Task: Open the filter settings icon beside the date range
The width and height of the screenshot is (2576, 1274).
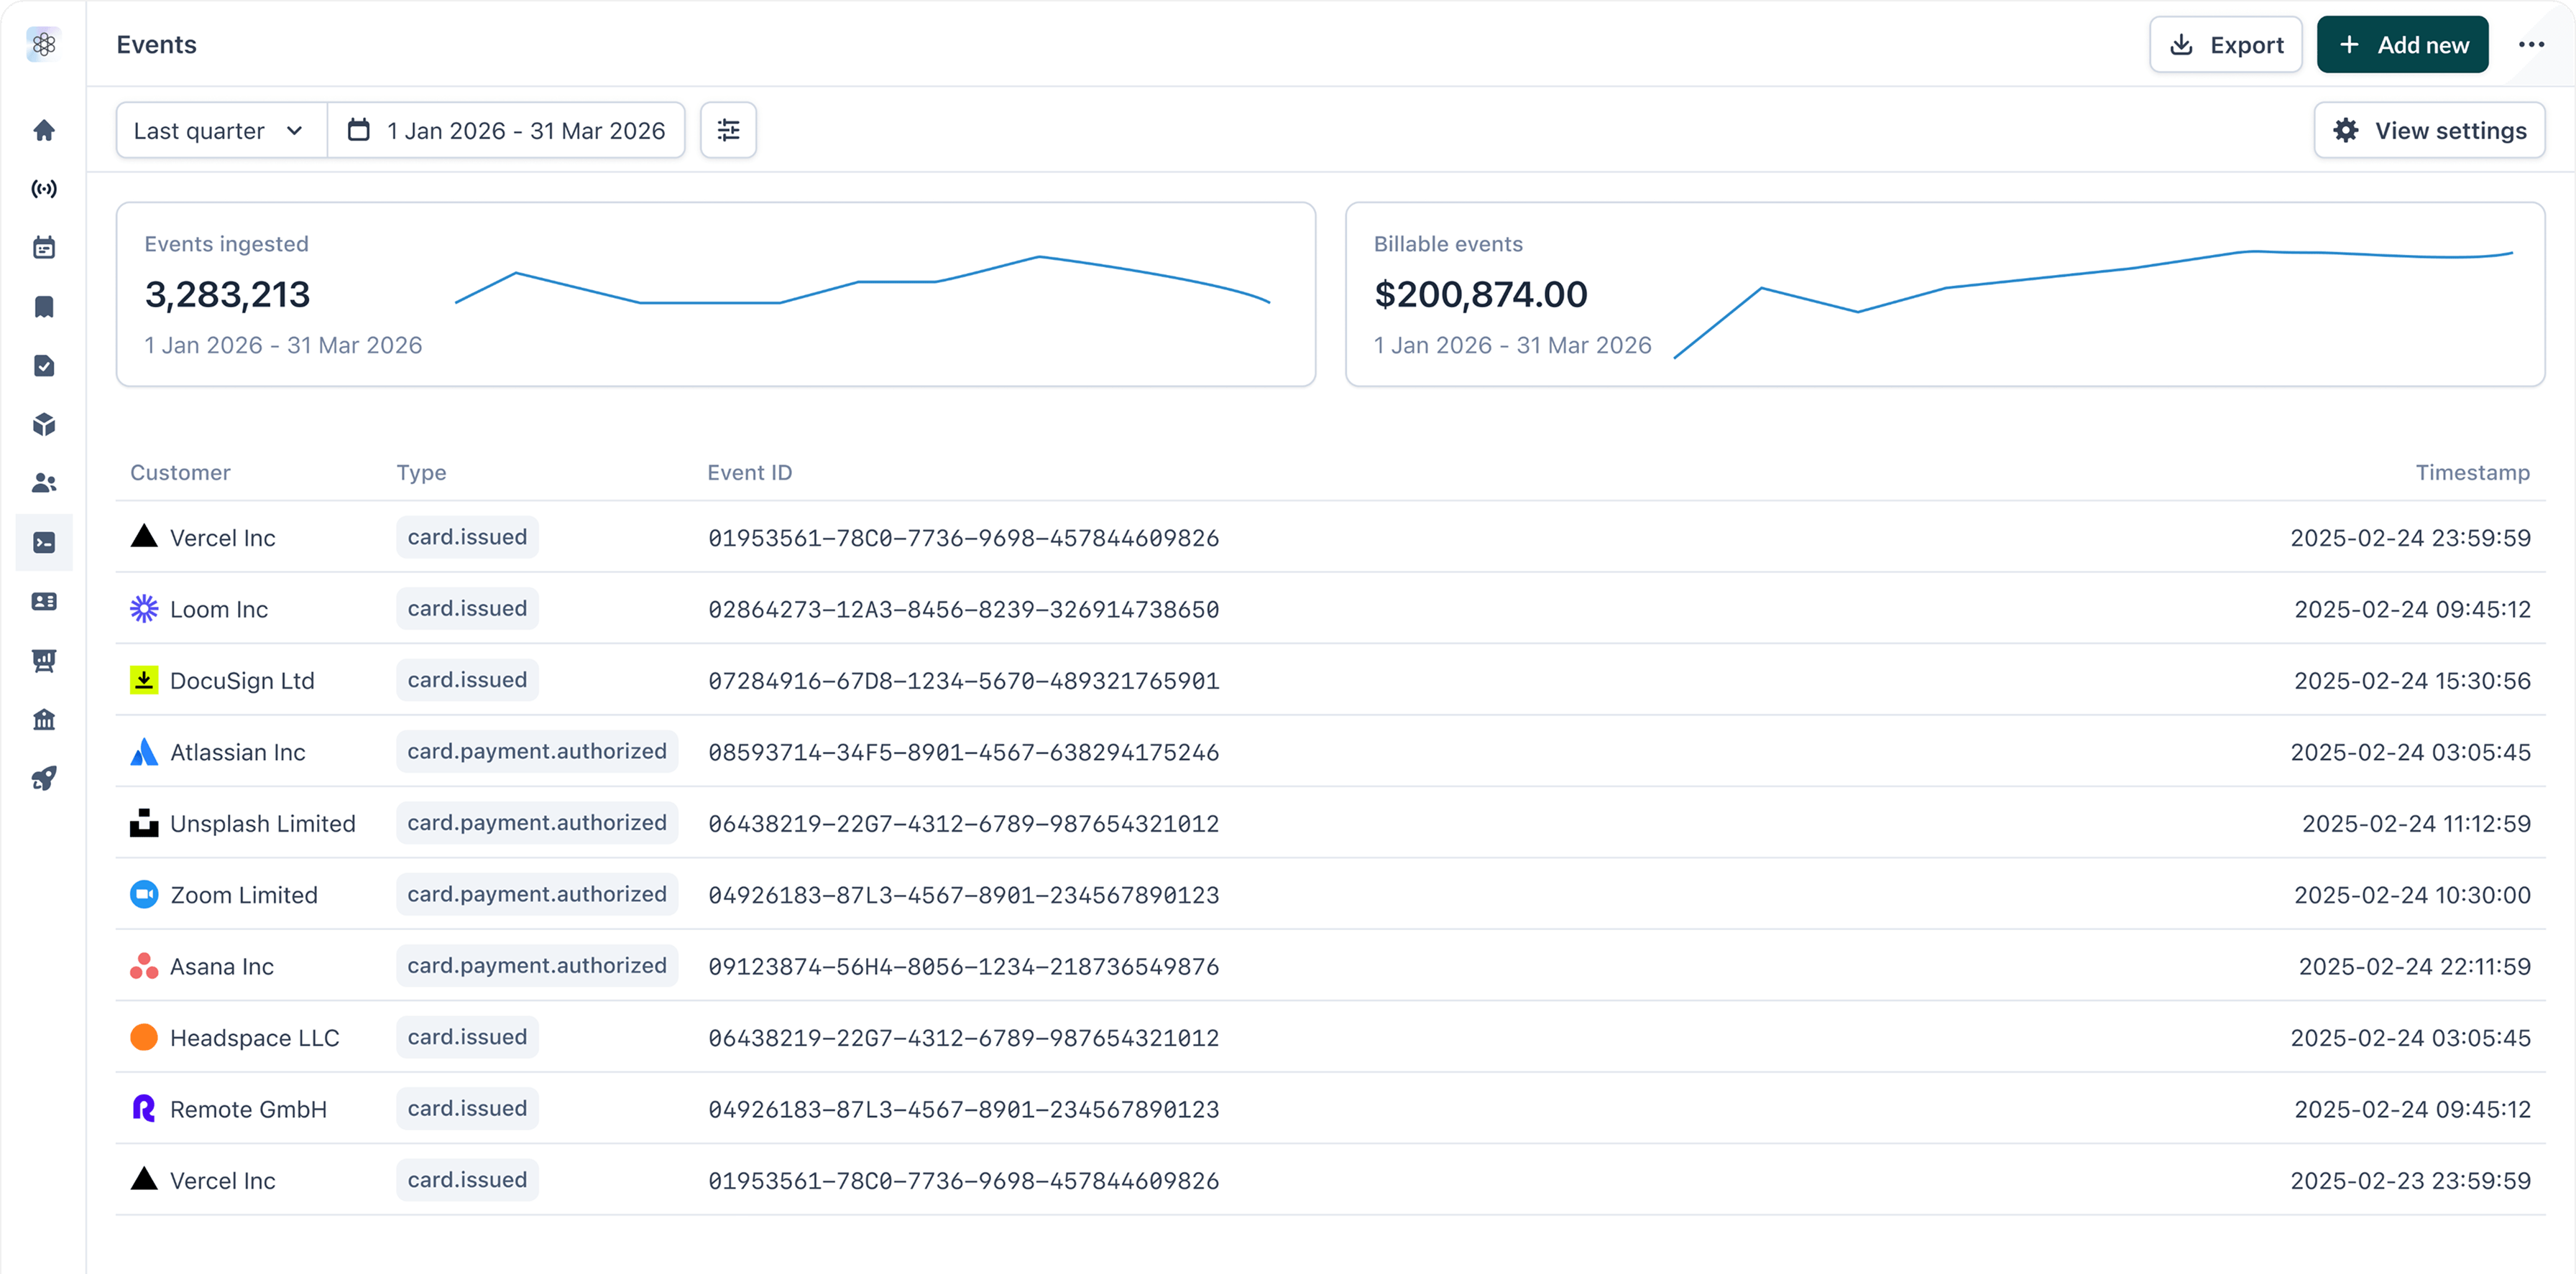Action: (728, 130)
